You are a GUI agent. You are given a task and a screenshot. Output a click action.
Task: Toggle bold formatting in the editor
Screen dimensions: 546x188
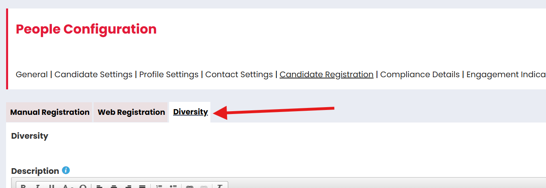point(24,187)
